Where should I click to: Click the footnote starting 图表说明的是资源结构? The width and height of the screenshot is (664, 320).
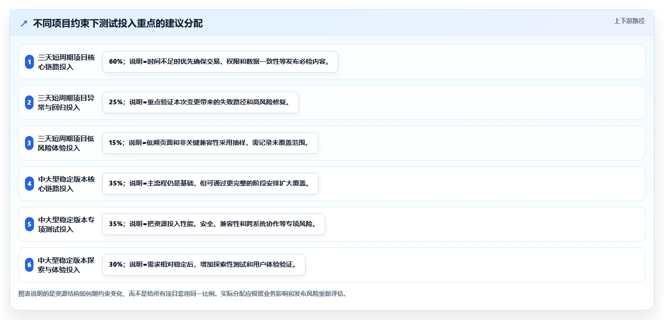183,294
